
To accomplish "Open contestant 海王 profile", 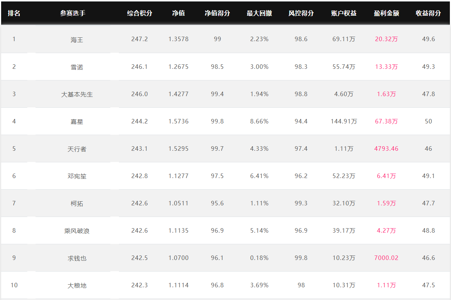I will click(77, 40).
